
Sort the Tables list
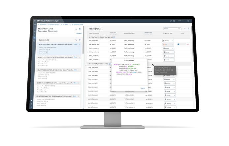click(x=184, y=29)
